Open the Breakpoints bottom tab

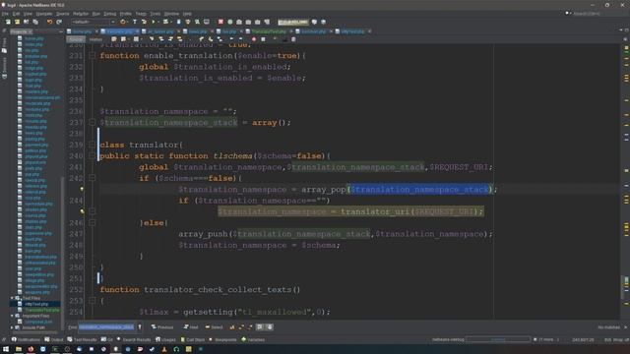pos(222,339)
